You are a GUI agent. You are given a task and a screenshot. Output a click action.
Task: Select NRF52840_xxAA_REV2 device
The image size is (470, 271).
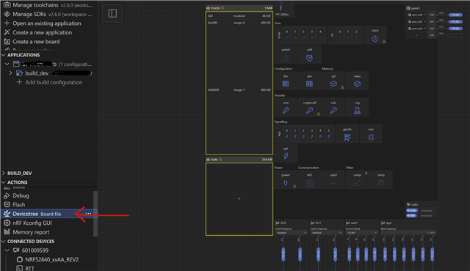click(x=48, y=259)
